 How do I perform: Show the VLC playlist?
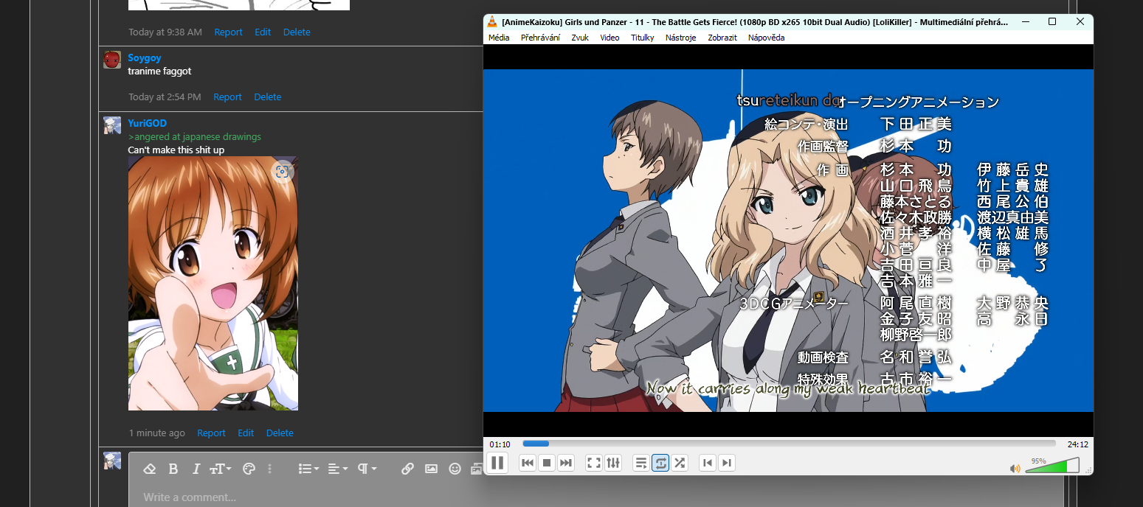point(641,463)
